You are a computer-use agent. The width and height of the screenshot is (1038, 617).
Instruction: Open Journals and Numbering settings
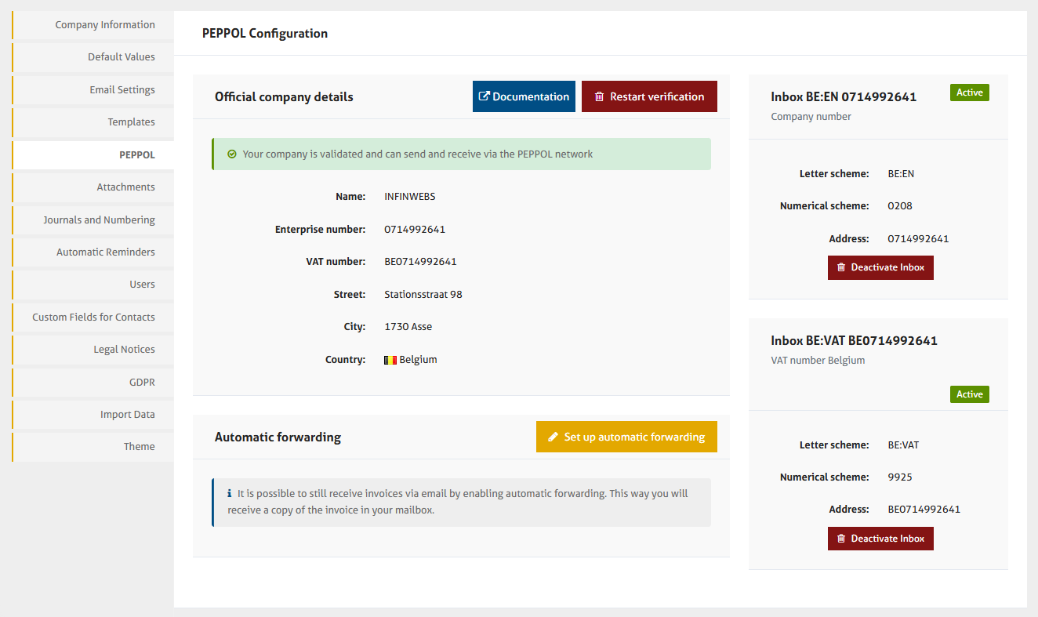point(99,220)
